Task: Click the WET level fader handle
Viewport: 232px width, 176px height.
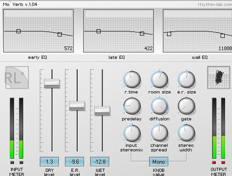Action: (102, 111)
